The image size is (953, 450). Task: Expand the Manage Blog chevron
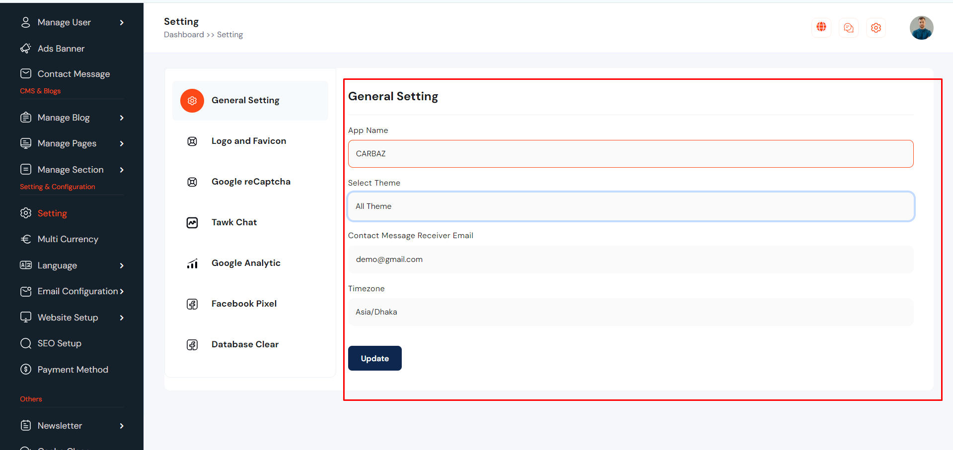tap(122, 118)
